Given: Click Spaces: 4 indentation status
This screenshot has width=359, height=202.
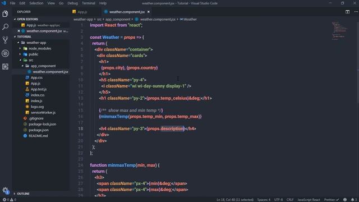Looking at the screenshot, I should 264,200.
